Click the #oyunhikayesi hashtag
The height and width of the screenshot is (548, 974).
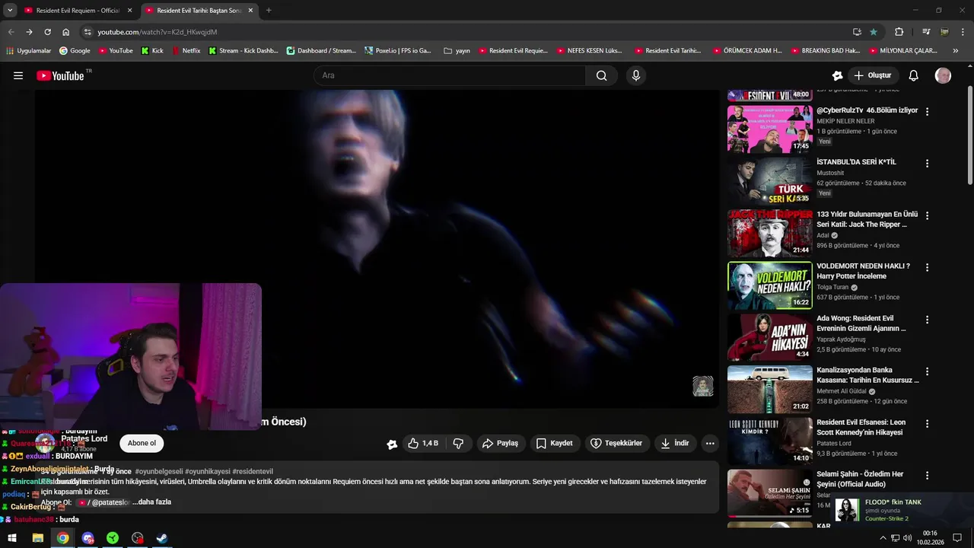[x=206, y=471]
